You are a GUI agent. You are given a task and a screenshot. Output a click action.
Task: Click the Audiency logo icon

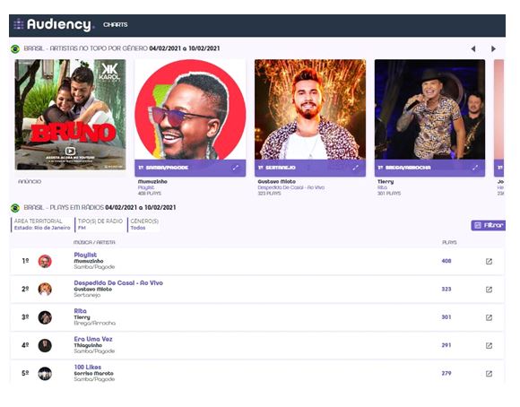click(19, 24)
